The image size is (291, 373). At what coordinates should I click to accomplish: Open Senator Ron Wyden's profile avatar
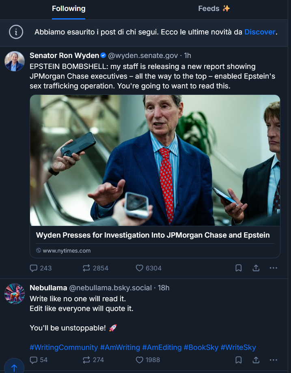point(14,62)
